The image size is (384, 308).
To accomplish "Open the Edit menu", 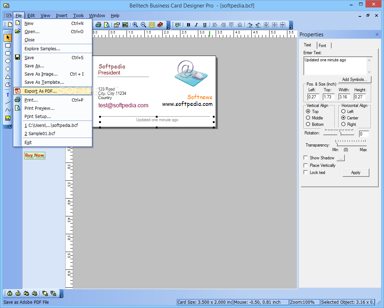I will (31, 15).
